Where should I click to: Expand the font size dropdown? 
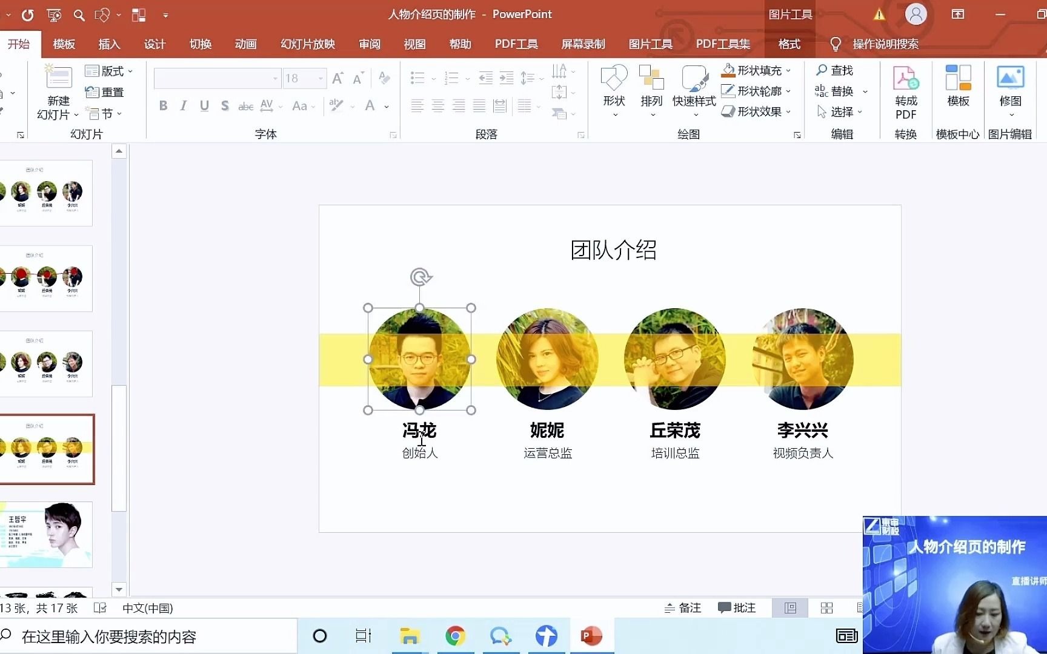pyautogui.click(x=319, y=78)
